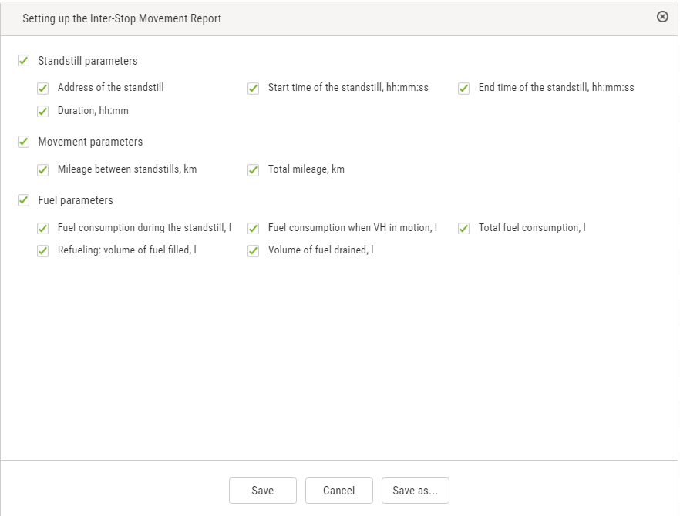Click the Cancel button

click(x=339, y=491)
